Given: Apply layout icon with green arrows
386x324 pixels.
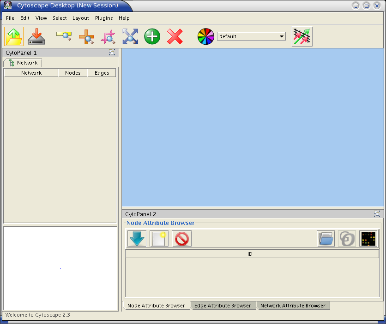Looking at the screenshot, I should [302, 36].
